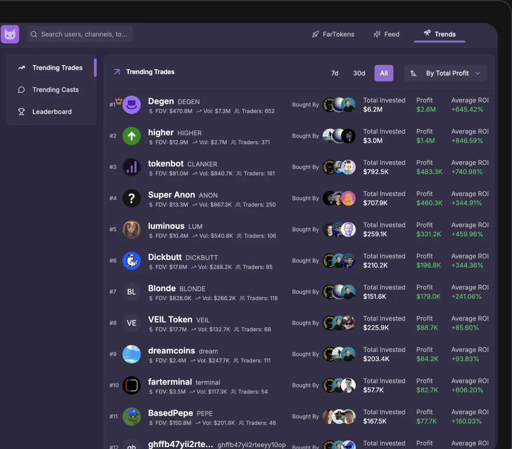The width and height of the screenshot is (512, 449).
Task: Click VEIL Token total invested $225.9K
Action: [376, 328]
